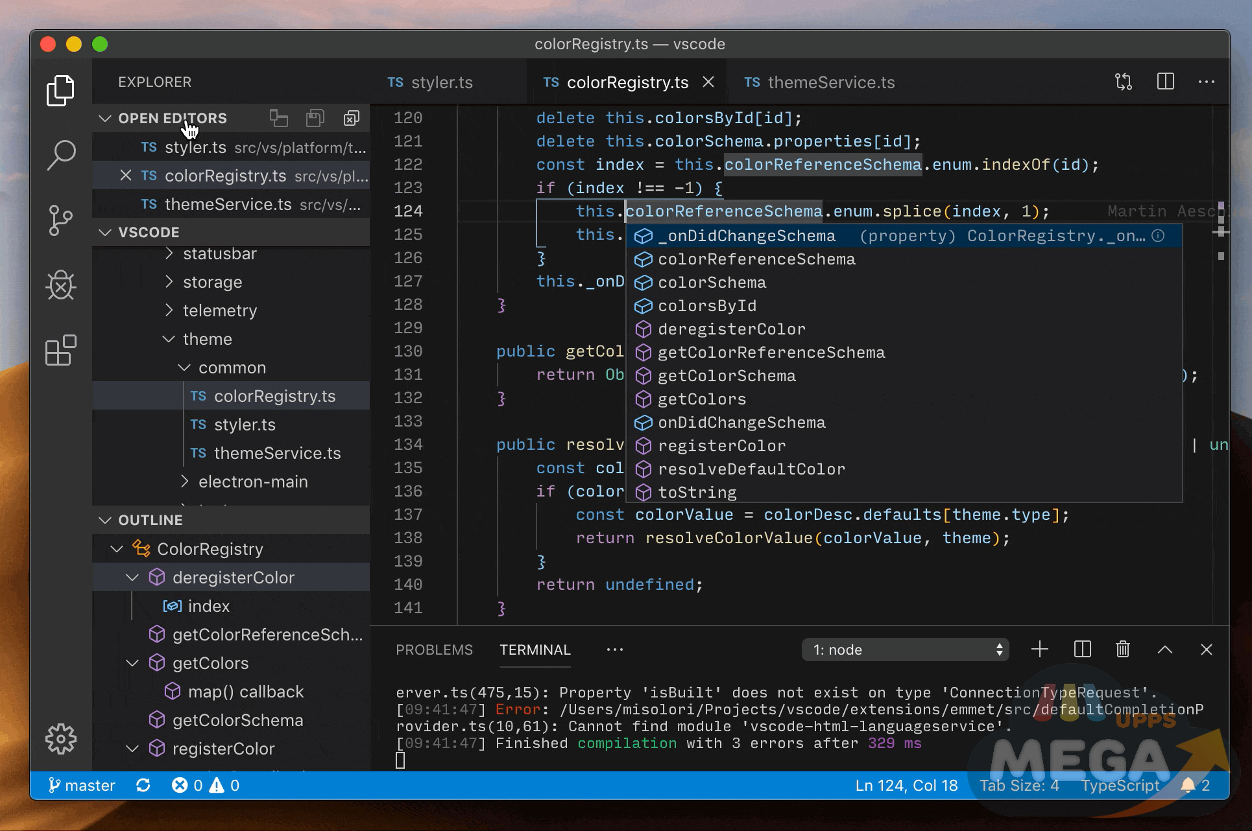
Task: Open the Source Control view
Action: point(60,220)
